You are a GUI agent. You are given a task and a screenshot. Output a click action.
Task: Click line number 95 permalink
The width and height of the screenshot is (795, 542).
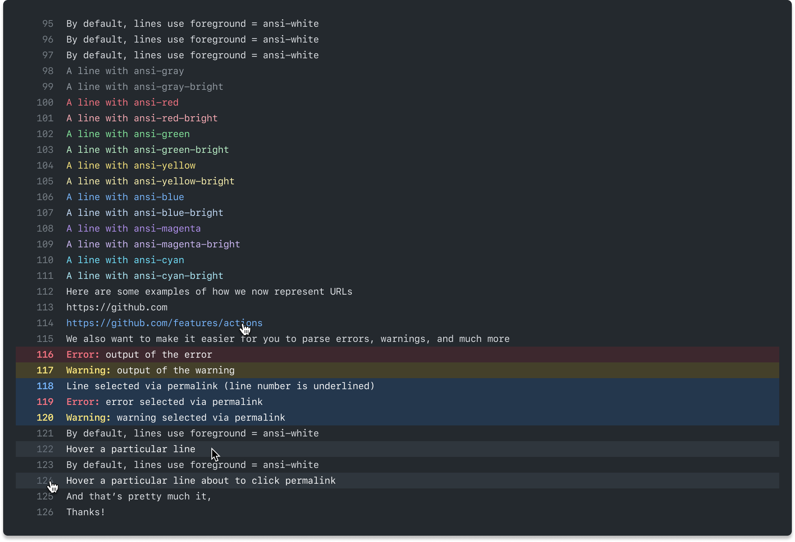tap(48, 24)
